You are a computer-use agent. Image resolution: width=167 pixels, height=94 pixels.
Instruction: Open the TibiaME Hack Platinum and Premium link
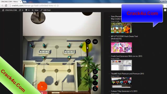tap(127, 74)
